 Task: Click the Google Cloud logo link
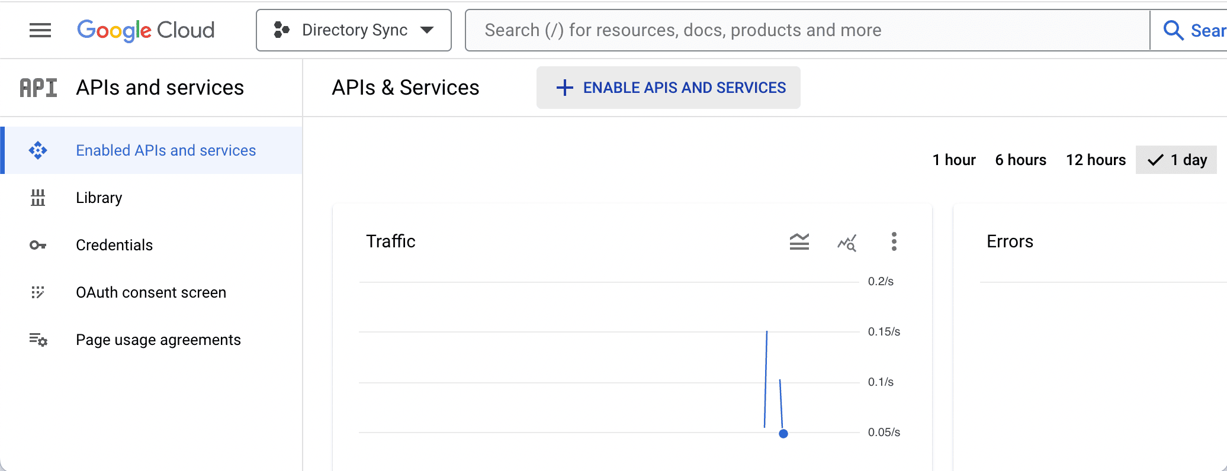[x=146, y=30]
